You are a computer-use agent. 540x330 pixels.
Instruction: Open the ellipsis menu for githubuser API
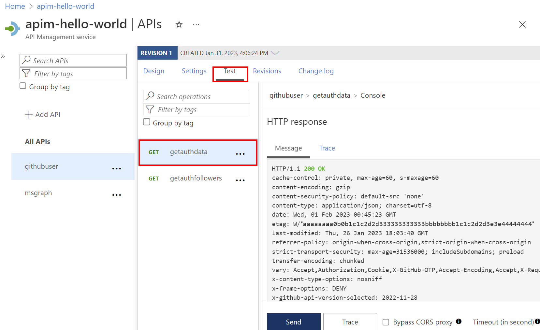point(116,168)
